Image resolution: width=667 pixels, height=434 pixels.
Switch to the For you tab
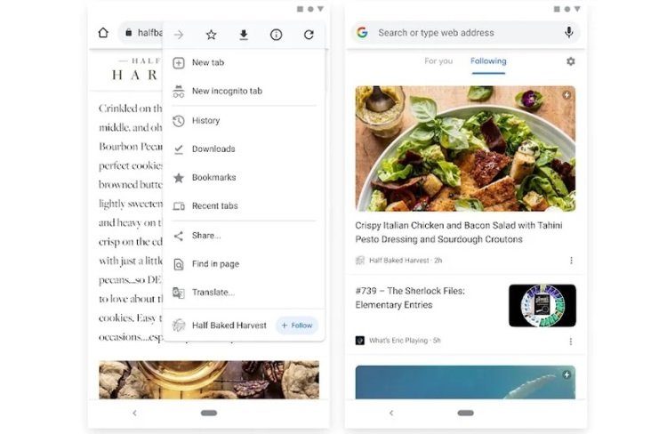point(438,61)
